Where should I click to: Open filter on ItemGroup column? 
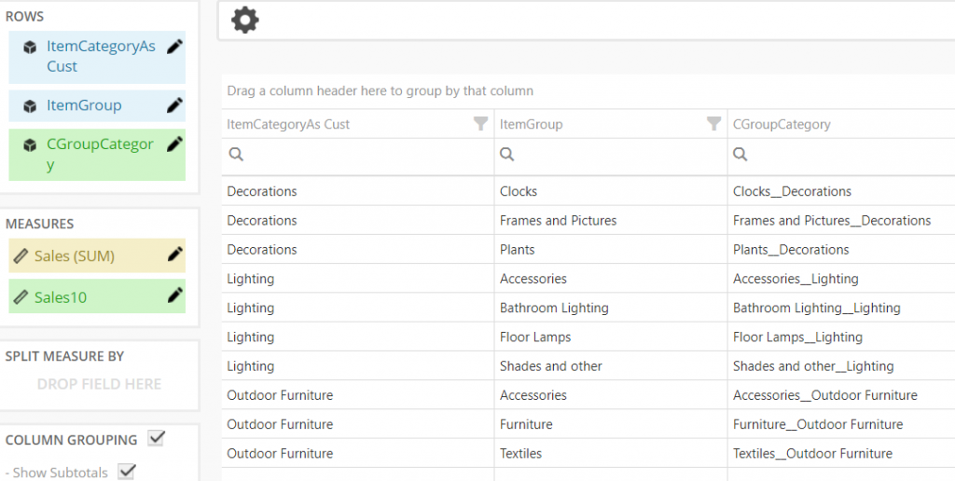pyautogui.click(x=713, y=124)
